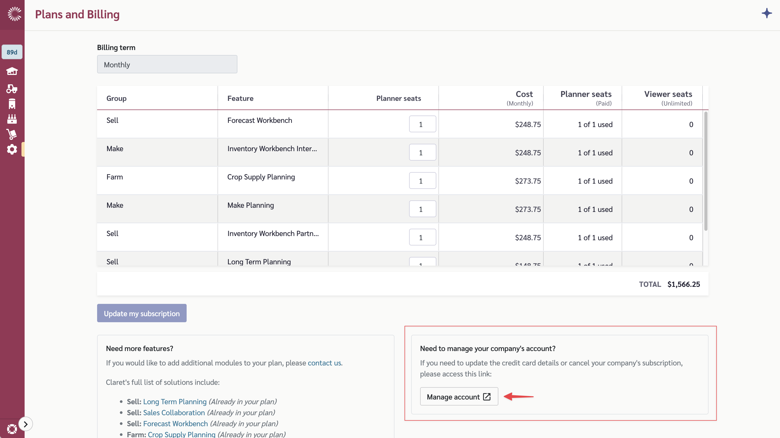
Task: Open the fermentation tank sidebar icon
Action: pos(12,104)
